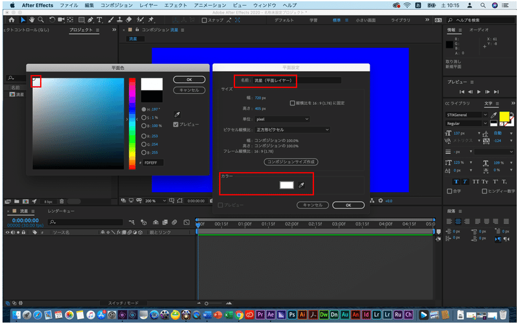This screenshot has width=518, height=323.
Task: Select the Zoom magnifier tool
Action: (x=41, y=20)
